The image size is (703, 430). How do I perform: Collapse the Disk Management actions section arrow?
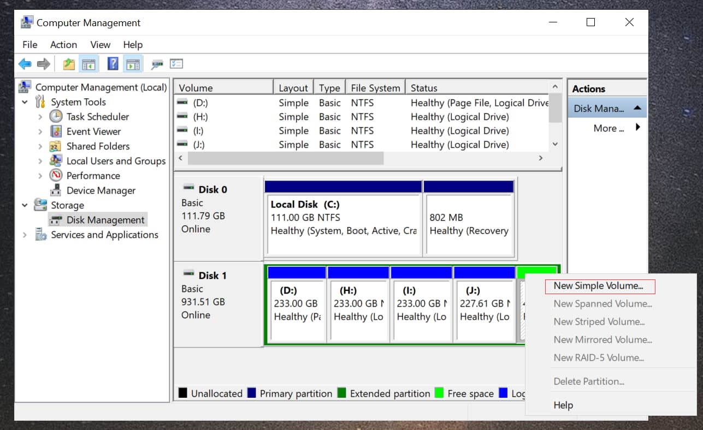(637, 108)
